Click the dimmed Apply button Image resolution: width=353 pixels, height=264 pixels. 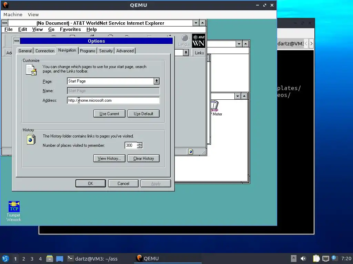pyautogui.click(x=156, y=184)
